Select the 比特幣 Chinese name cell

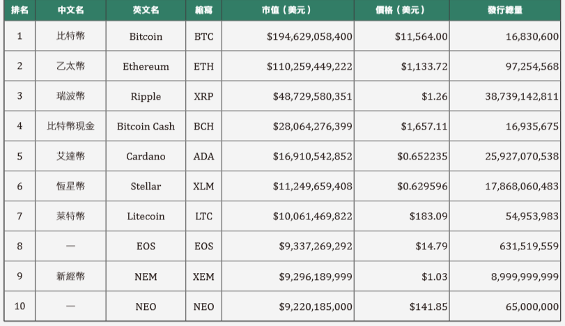(x=70, y=36)
